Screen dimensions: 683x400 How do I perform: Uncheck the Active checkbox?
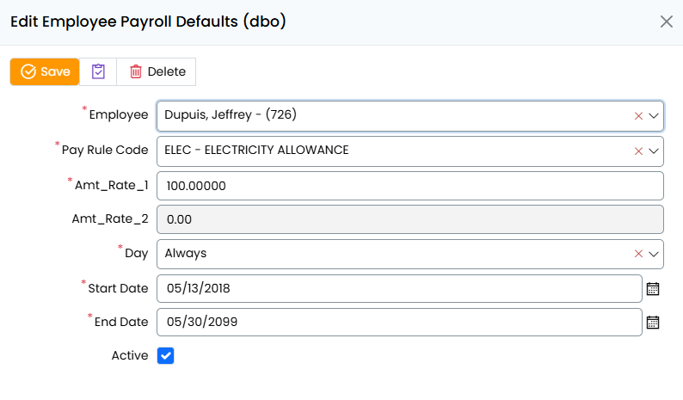click(166, 355)
